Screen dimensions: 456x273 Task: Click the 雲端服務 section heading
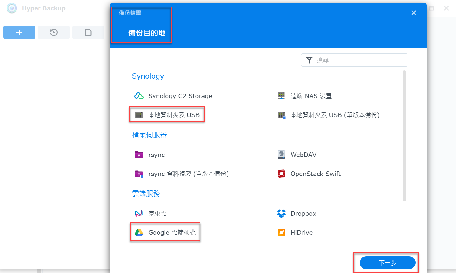[146, 193]
